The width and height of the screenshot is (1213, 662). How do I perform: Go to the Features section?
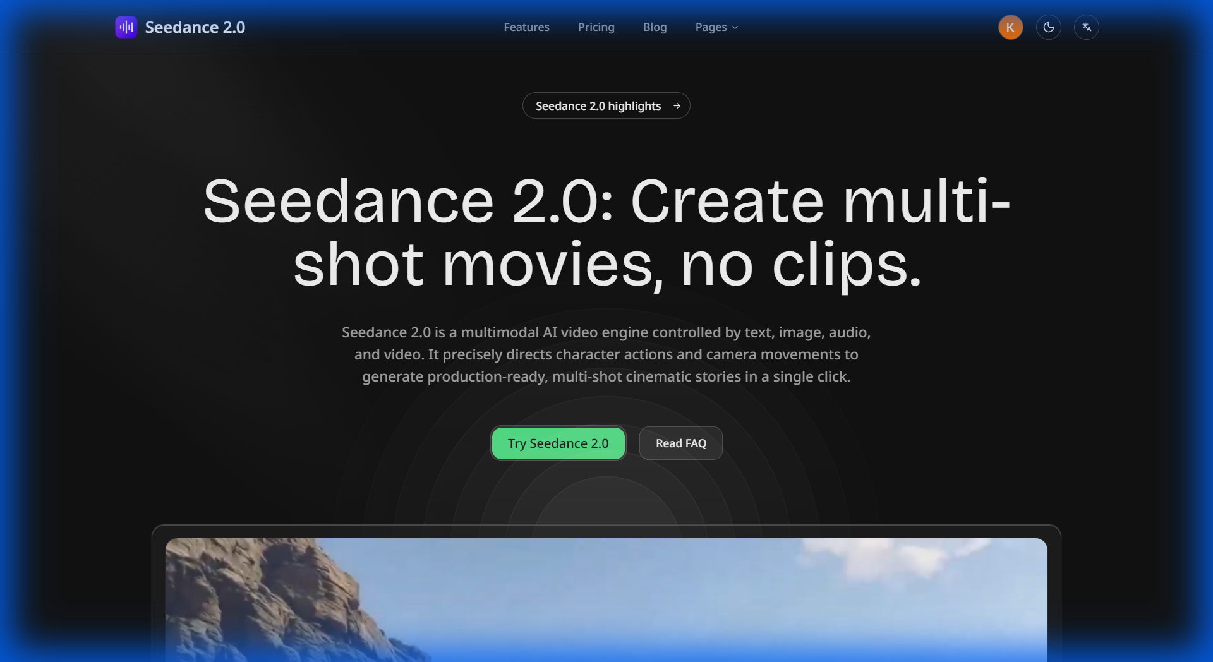click(x=526, y=27)
